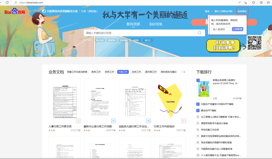Open 中国共产党建党100周年PPT模板 ranking link
Viewport: 272px width, 159px height.
pos(217,104)
